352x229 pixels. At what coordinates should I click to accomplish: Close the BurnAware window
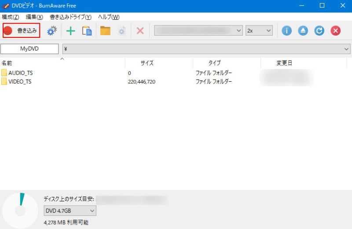pos(342,6)
